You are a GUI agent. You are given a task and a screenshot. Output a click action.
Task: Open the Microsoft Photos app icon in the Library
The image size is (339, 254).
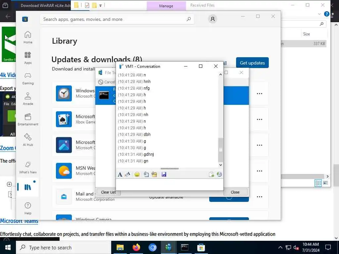64,145
